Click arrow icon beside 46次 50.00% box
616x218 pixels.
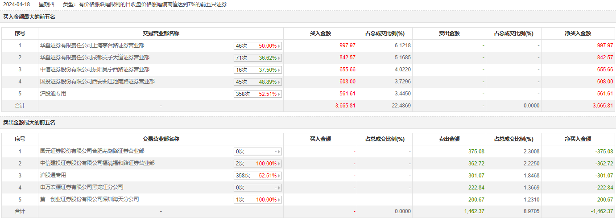click(x=279, y=46)
